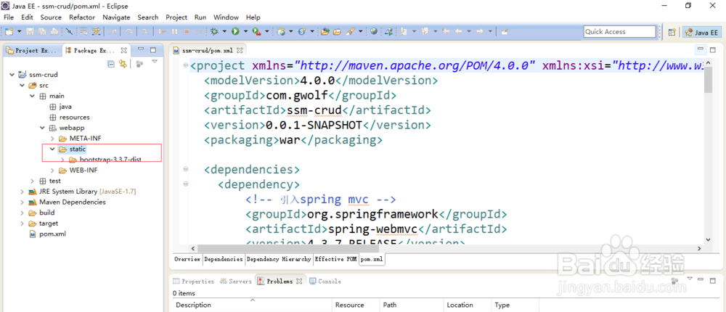Click the green Run button icon

coord(235,31)
